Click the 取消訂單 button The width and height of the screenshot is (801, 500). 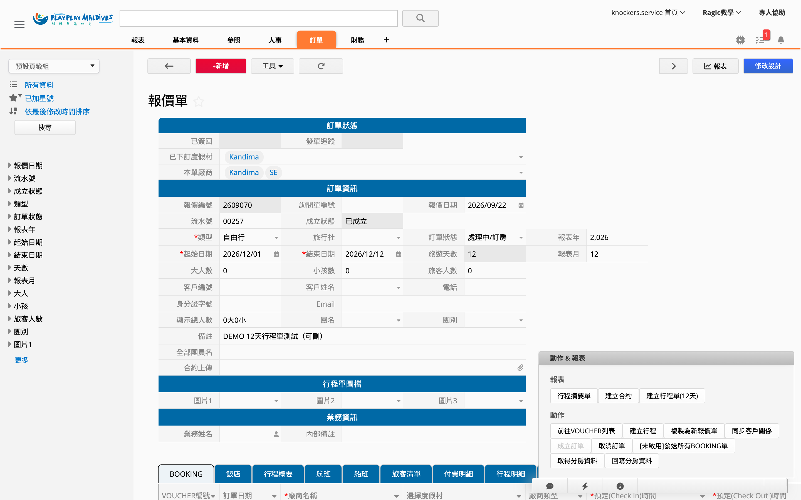(612, 446)
